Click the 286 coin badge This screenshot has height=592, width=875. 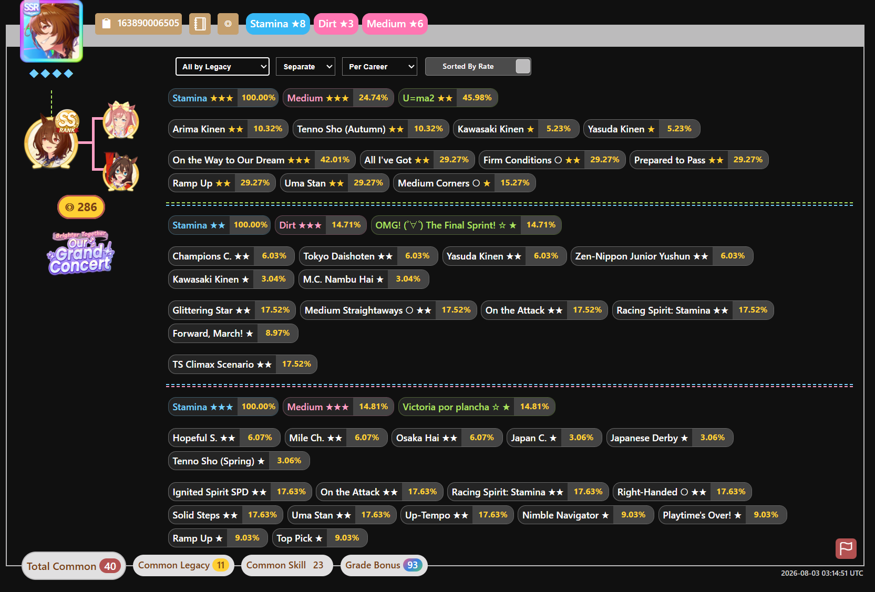(x=81, y=207)
